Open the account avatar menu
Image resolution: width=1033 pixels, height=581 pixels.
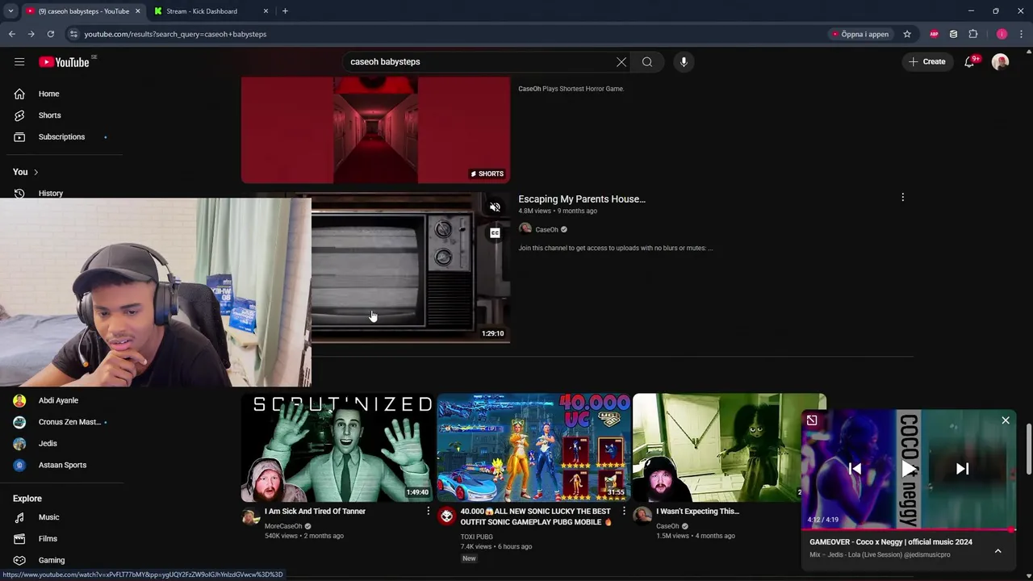[x=1001, y=62]
